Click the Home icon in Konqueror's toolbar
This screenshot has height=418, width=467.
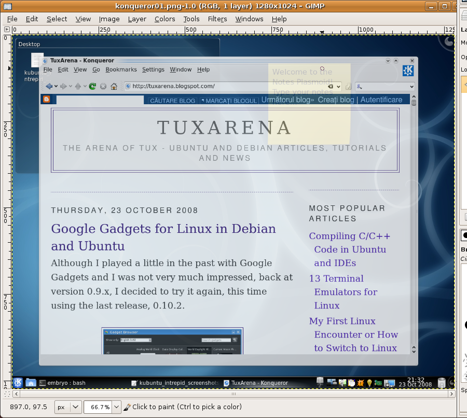[114, 86]
